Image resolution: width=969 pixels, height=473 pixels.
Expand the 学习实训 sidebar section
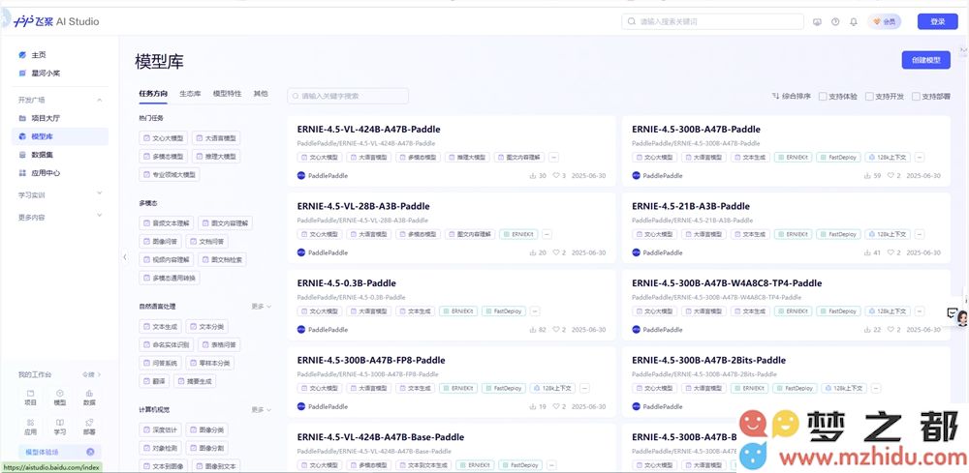[x=100, y=194]
